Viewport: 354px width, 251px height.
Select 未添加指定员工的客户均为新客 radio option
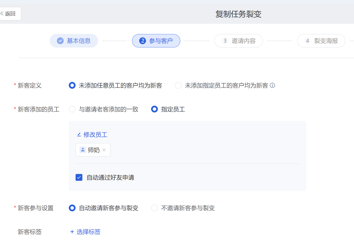pos(178,85)
